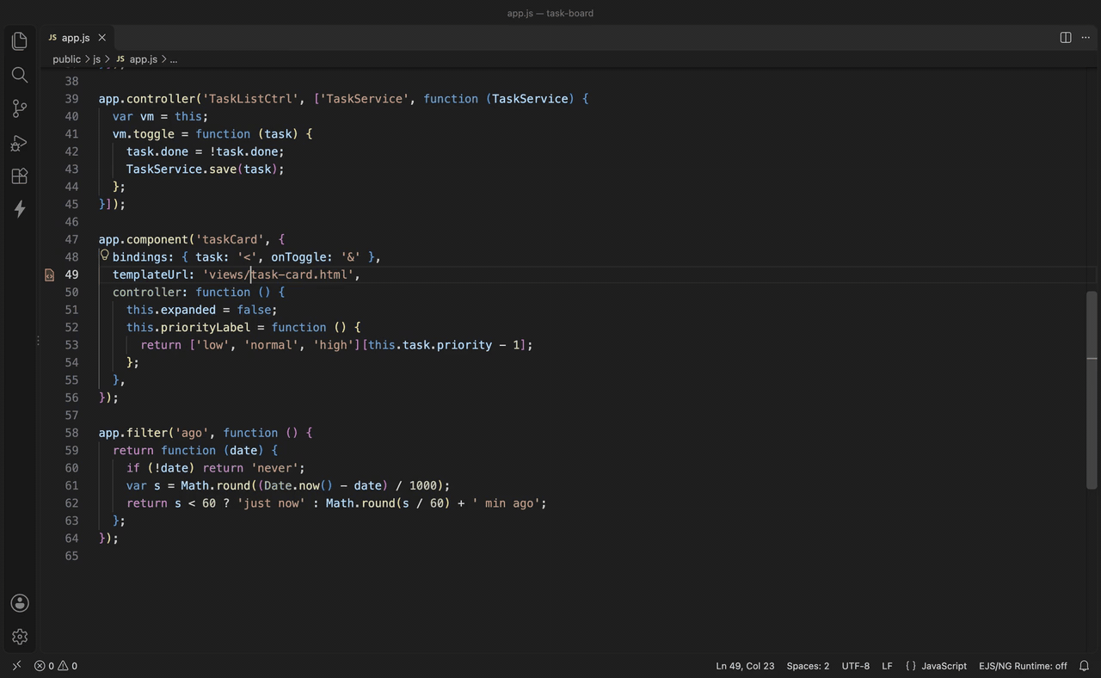1101x678 pixels.
Task: Click the 'never' string on line 60
Action: (274, 468)
